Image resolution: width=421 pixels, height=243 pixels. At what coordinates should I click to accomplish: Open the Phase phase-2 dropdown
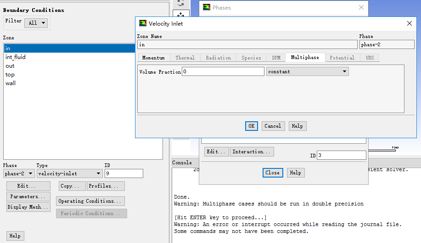click(19, 173)
